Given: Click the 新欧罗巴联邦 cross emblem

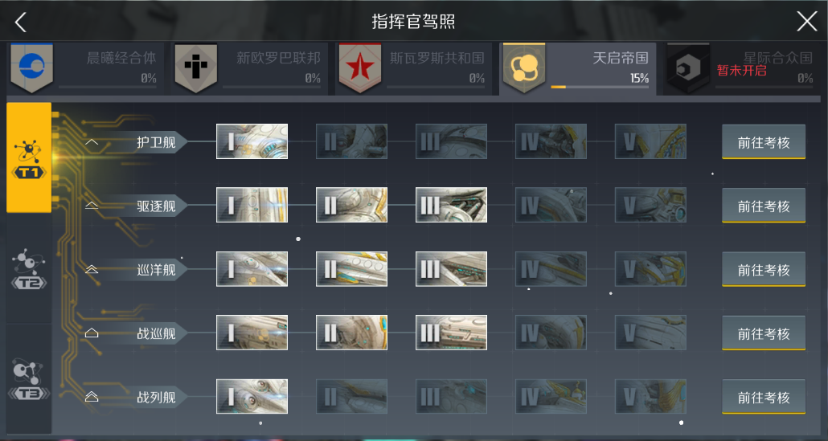Looking at the screenshot, I should click(x=196, y=68).
